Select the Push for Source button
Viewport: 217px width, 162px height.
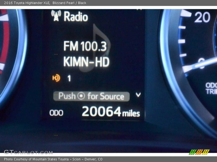(91, 96)
